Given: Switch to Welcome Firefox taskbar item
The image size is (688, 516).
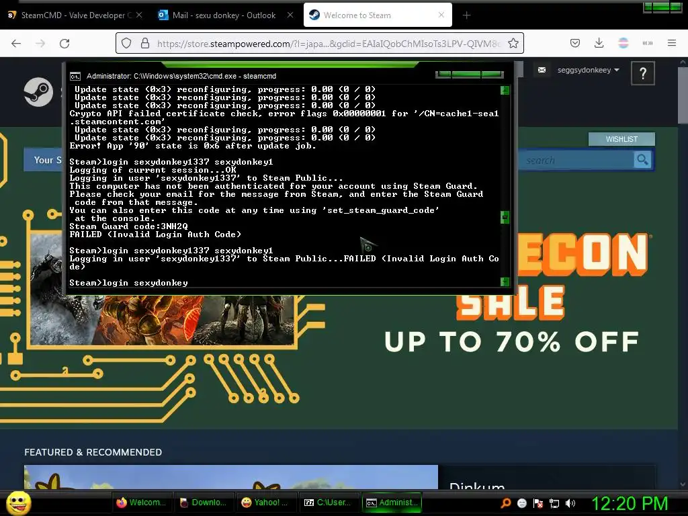Looking at the screenshot, I should (141, 503).
